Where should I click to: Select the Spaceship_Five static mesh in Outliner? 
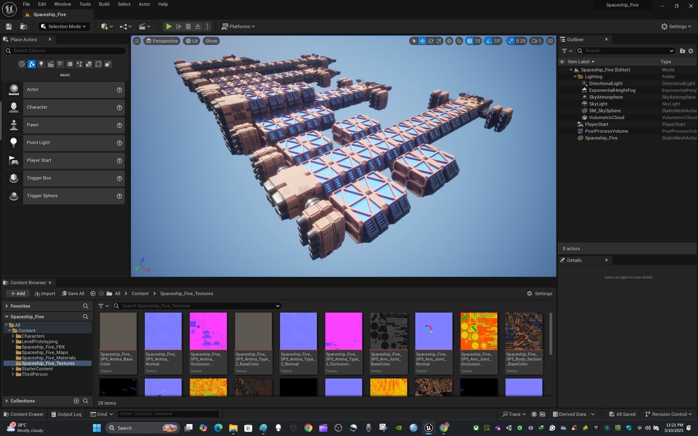601,138
